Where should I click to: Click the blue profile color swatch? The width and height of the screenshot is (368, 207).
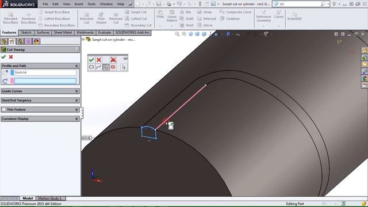point(12,72)
